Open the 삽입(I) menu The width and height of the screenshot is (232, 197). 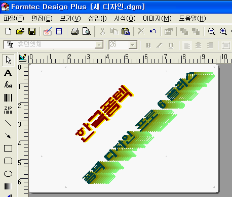coord(97,18)
